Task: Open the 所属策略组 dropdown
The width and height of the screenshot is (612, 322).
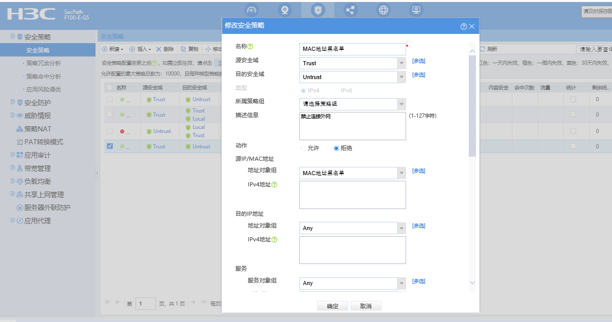Action: [401, 104]
